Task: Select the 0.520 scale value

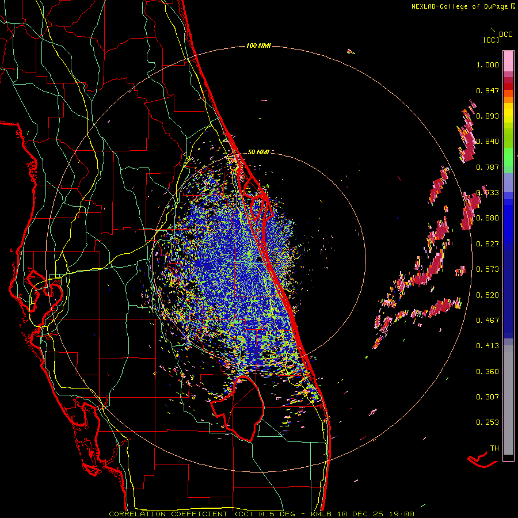Action: [x=487, y=295]
